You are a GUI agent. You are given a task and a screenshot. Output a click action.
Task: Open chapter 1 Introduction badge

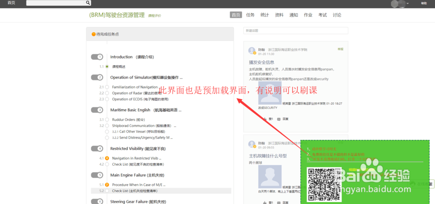click(x=97, y=57)
